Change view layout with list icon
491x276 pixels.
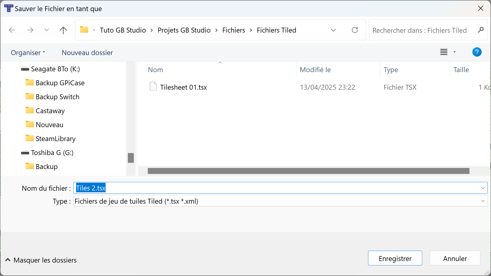coord(444,52)
